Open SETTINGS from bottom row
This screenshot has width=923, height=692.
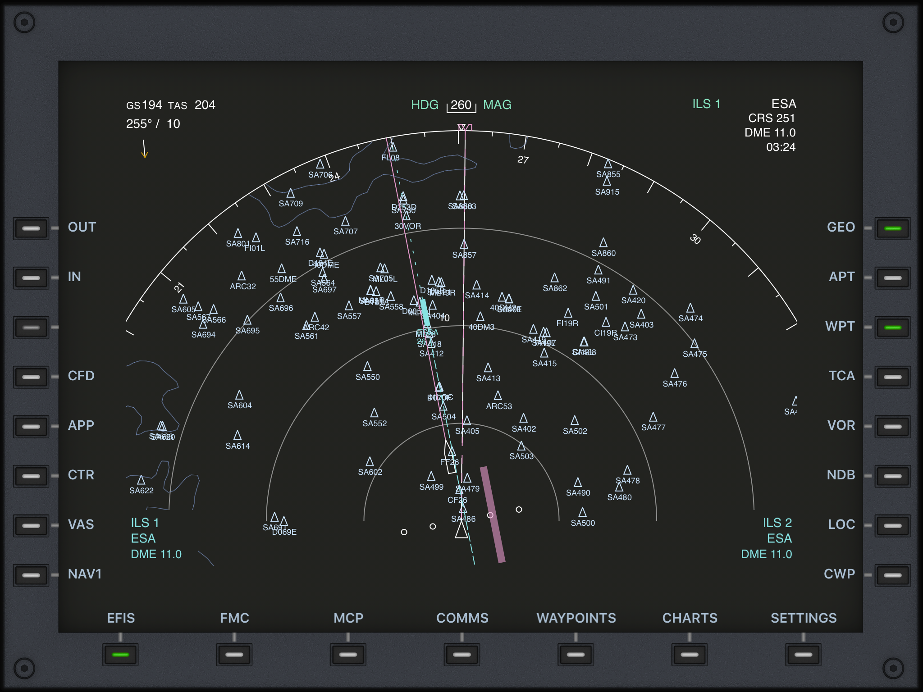pos(803,654)
